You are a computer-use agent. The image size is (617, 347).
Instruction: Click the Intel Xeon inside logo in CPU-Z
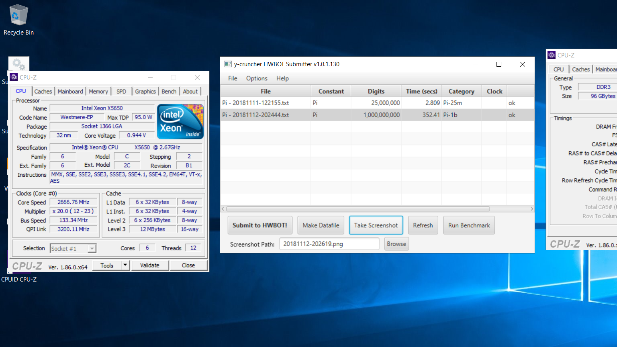point(180,122)
